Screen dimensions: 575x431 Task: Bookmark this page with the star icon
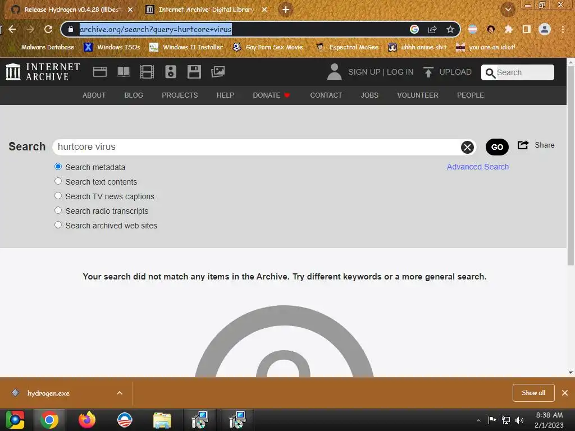coord(450,29)
